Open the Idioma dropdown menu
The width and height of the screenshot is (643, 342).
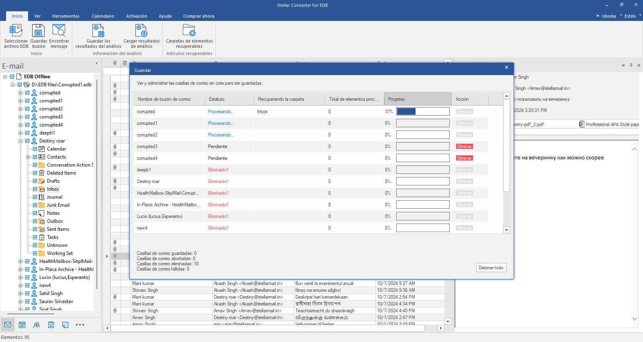[x=609, y=16]
